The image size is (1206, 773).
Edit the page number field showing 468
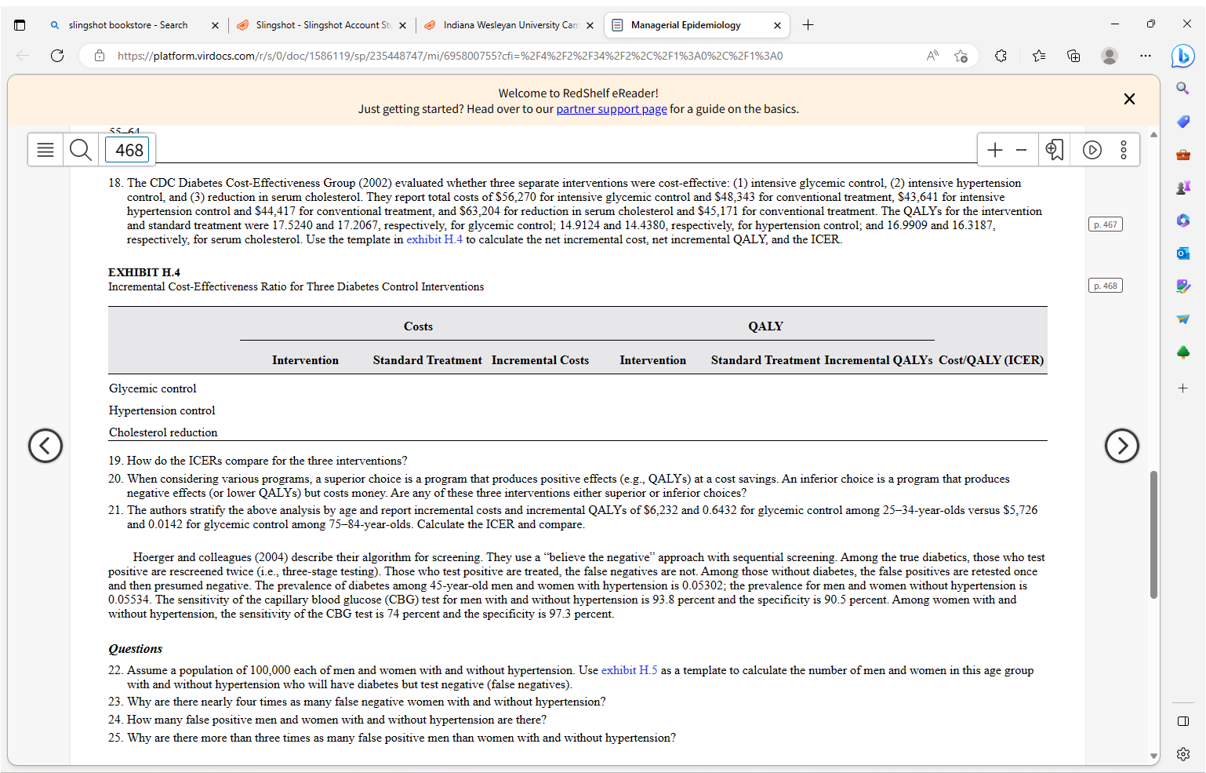[x=129, y=150]
